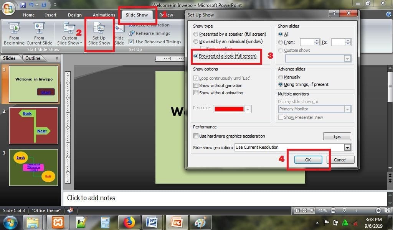Open XAMPP from the taskbar

pos(58,222)
